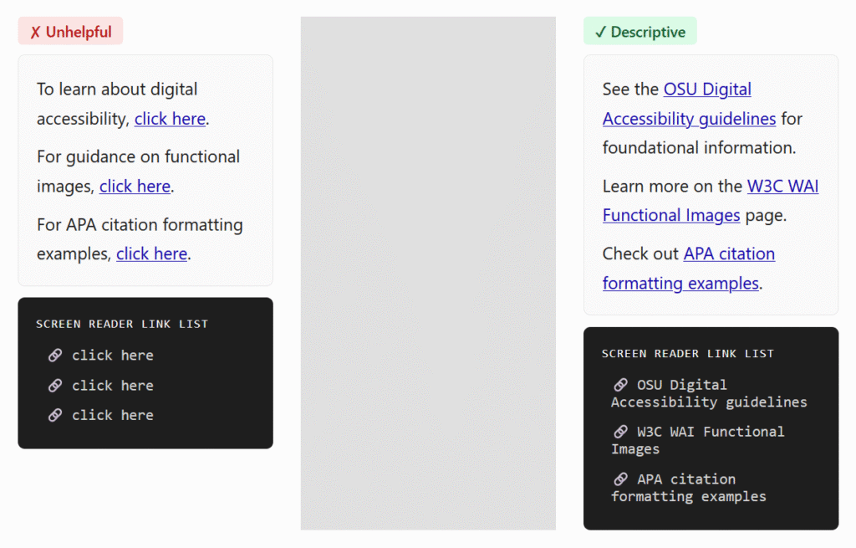856x548 pixels.
Task: Click the right "SCREEN READER LINK LIST" heading
Action: (686, 353)
